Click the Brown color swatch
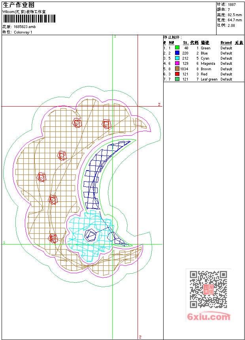The height and width of the screenshot is (340, 245). 177,69
